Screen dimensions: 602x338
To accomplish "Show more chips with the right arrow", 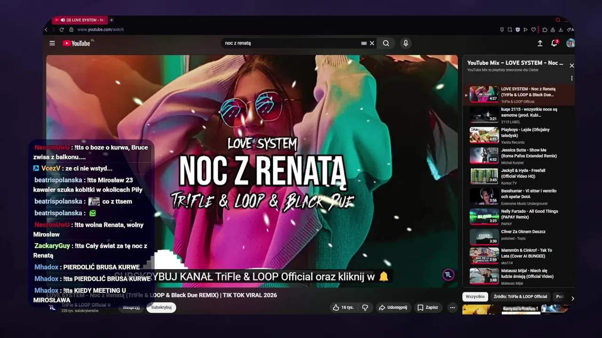I will pos(572,298).
